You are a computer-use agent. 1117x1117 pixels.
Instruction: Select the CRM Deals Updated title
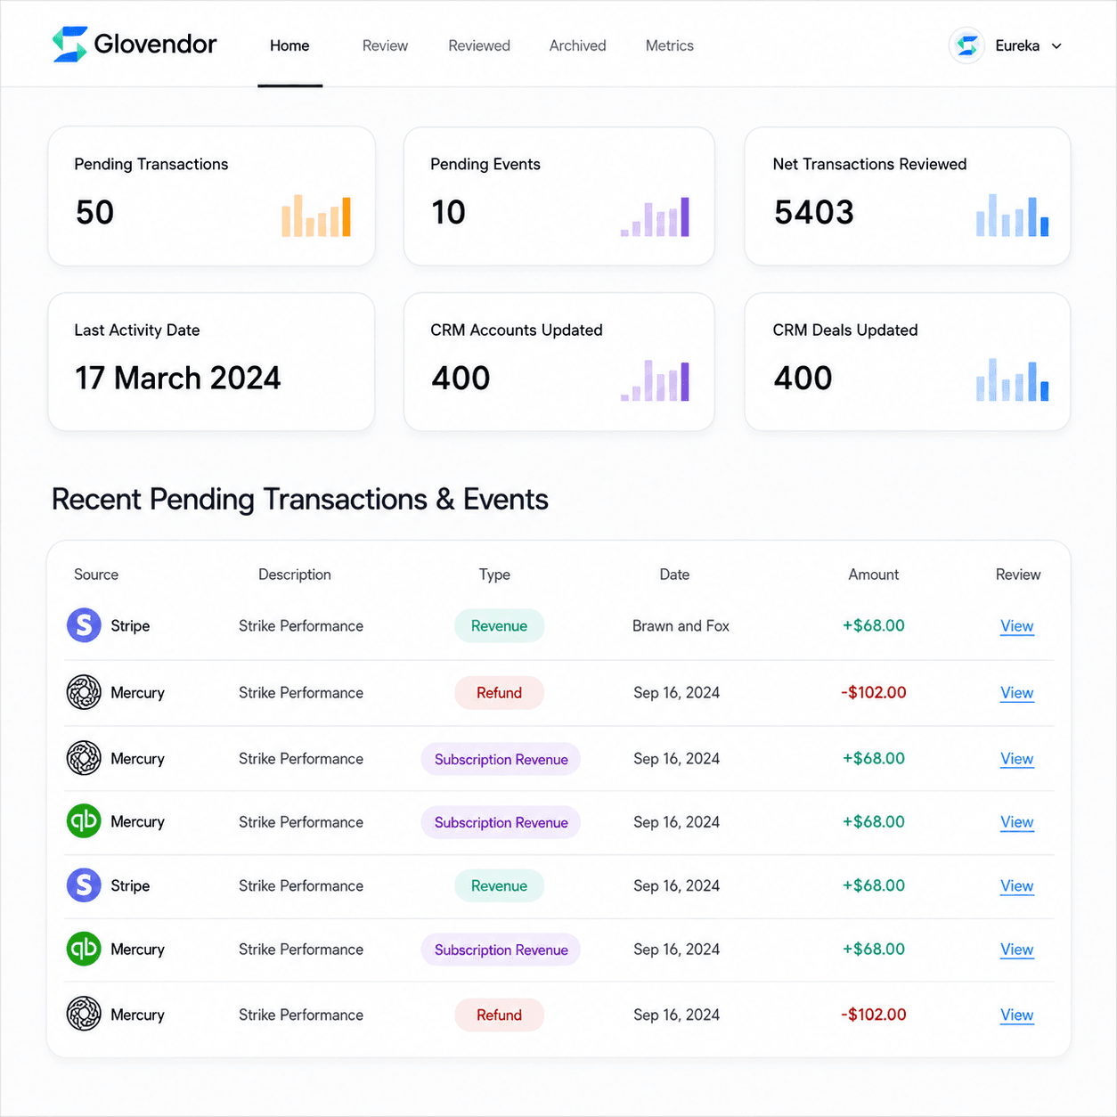845,330
